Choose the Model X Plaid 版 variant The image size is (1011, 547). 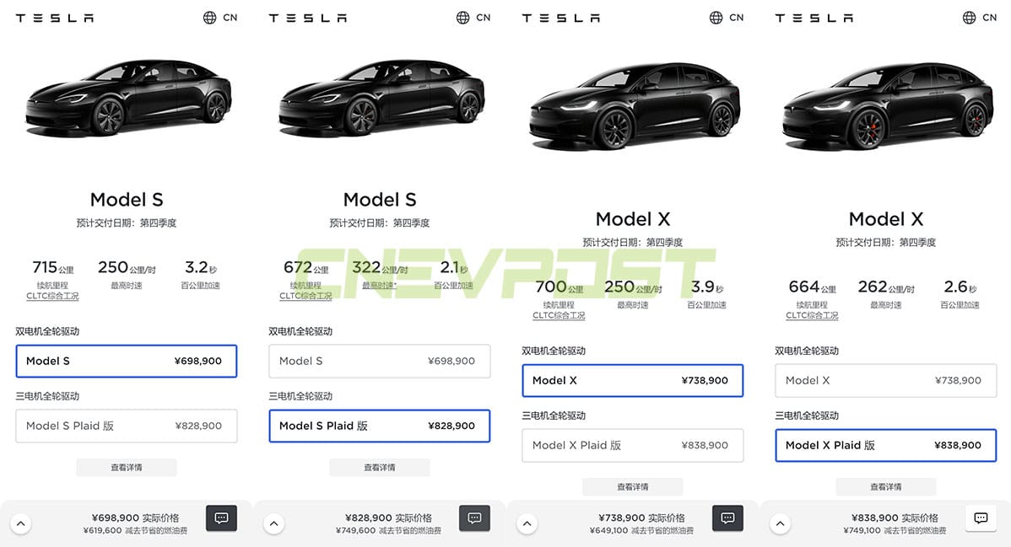885,445
